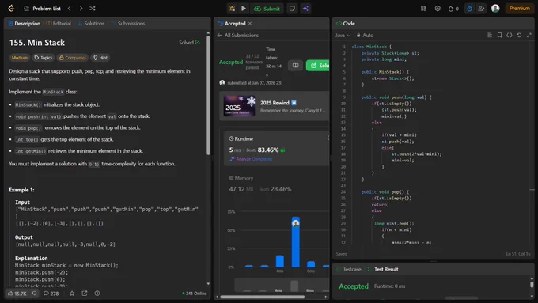This screenshot has height=303, width=538.
Task: Go to the next problem arrow
Action: point(81,8)
